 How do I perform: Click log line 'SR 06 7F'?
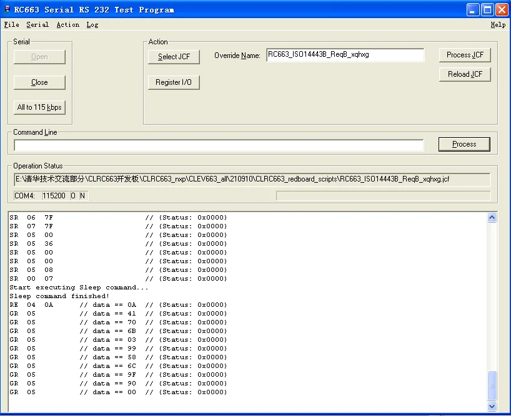(x=118, y=218)
